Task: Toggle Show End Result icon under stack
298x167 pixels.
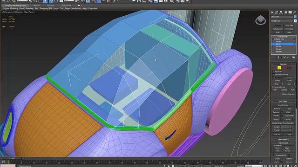Action: (279, 57)
